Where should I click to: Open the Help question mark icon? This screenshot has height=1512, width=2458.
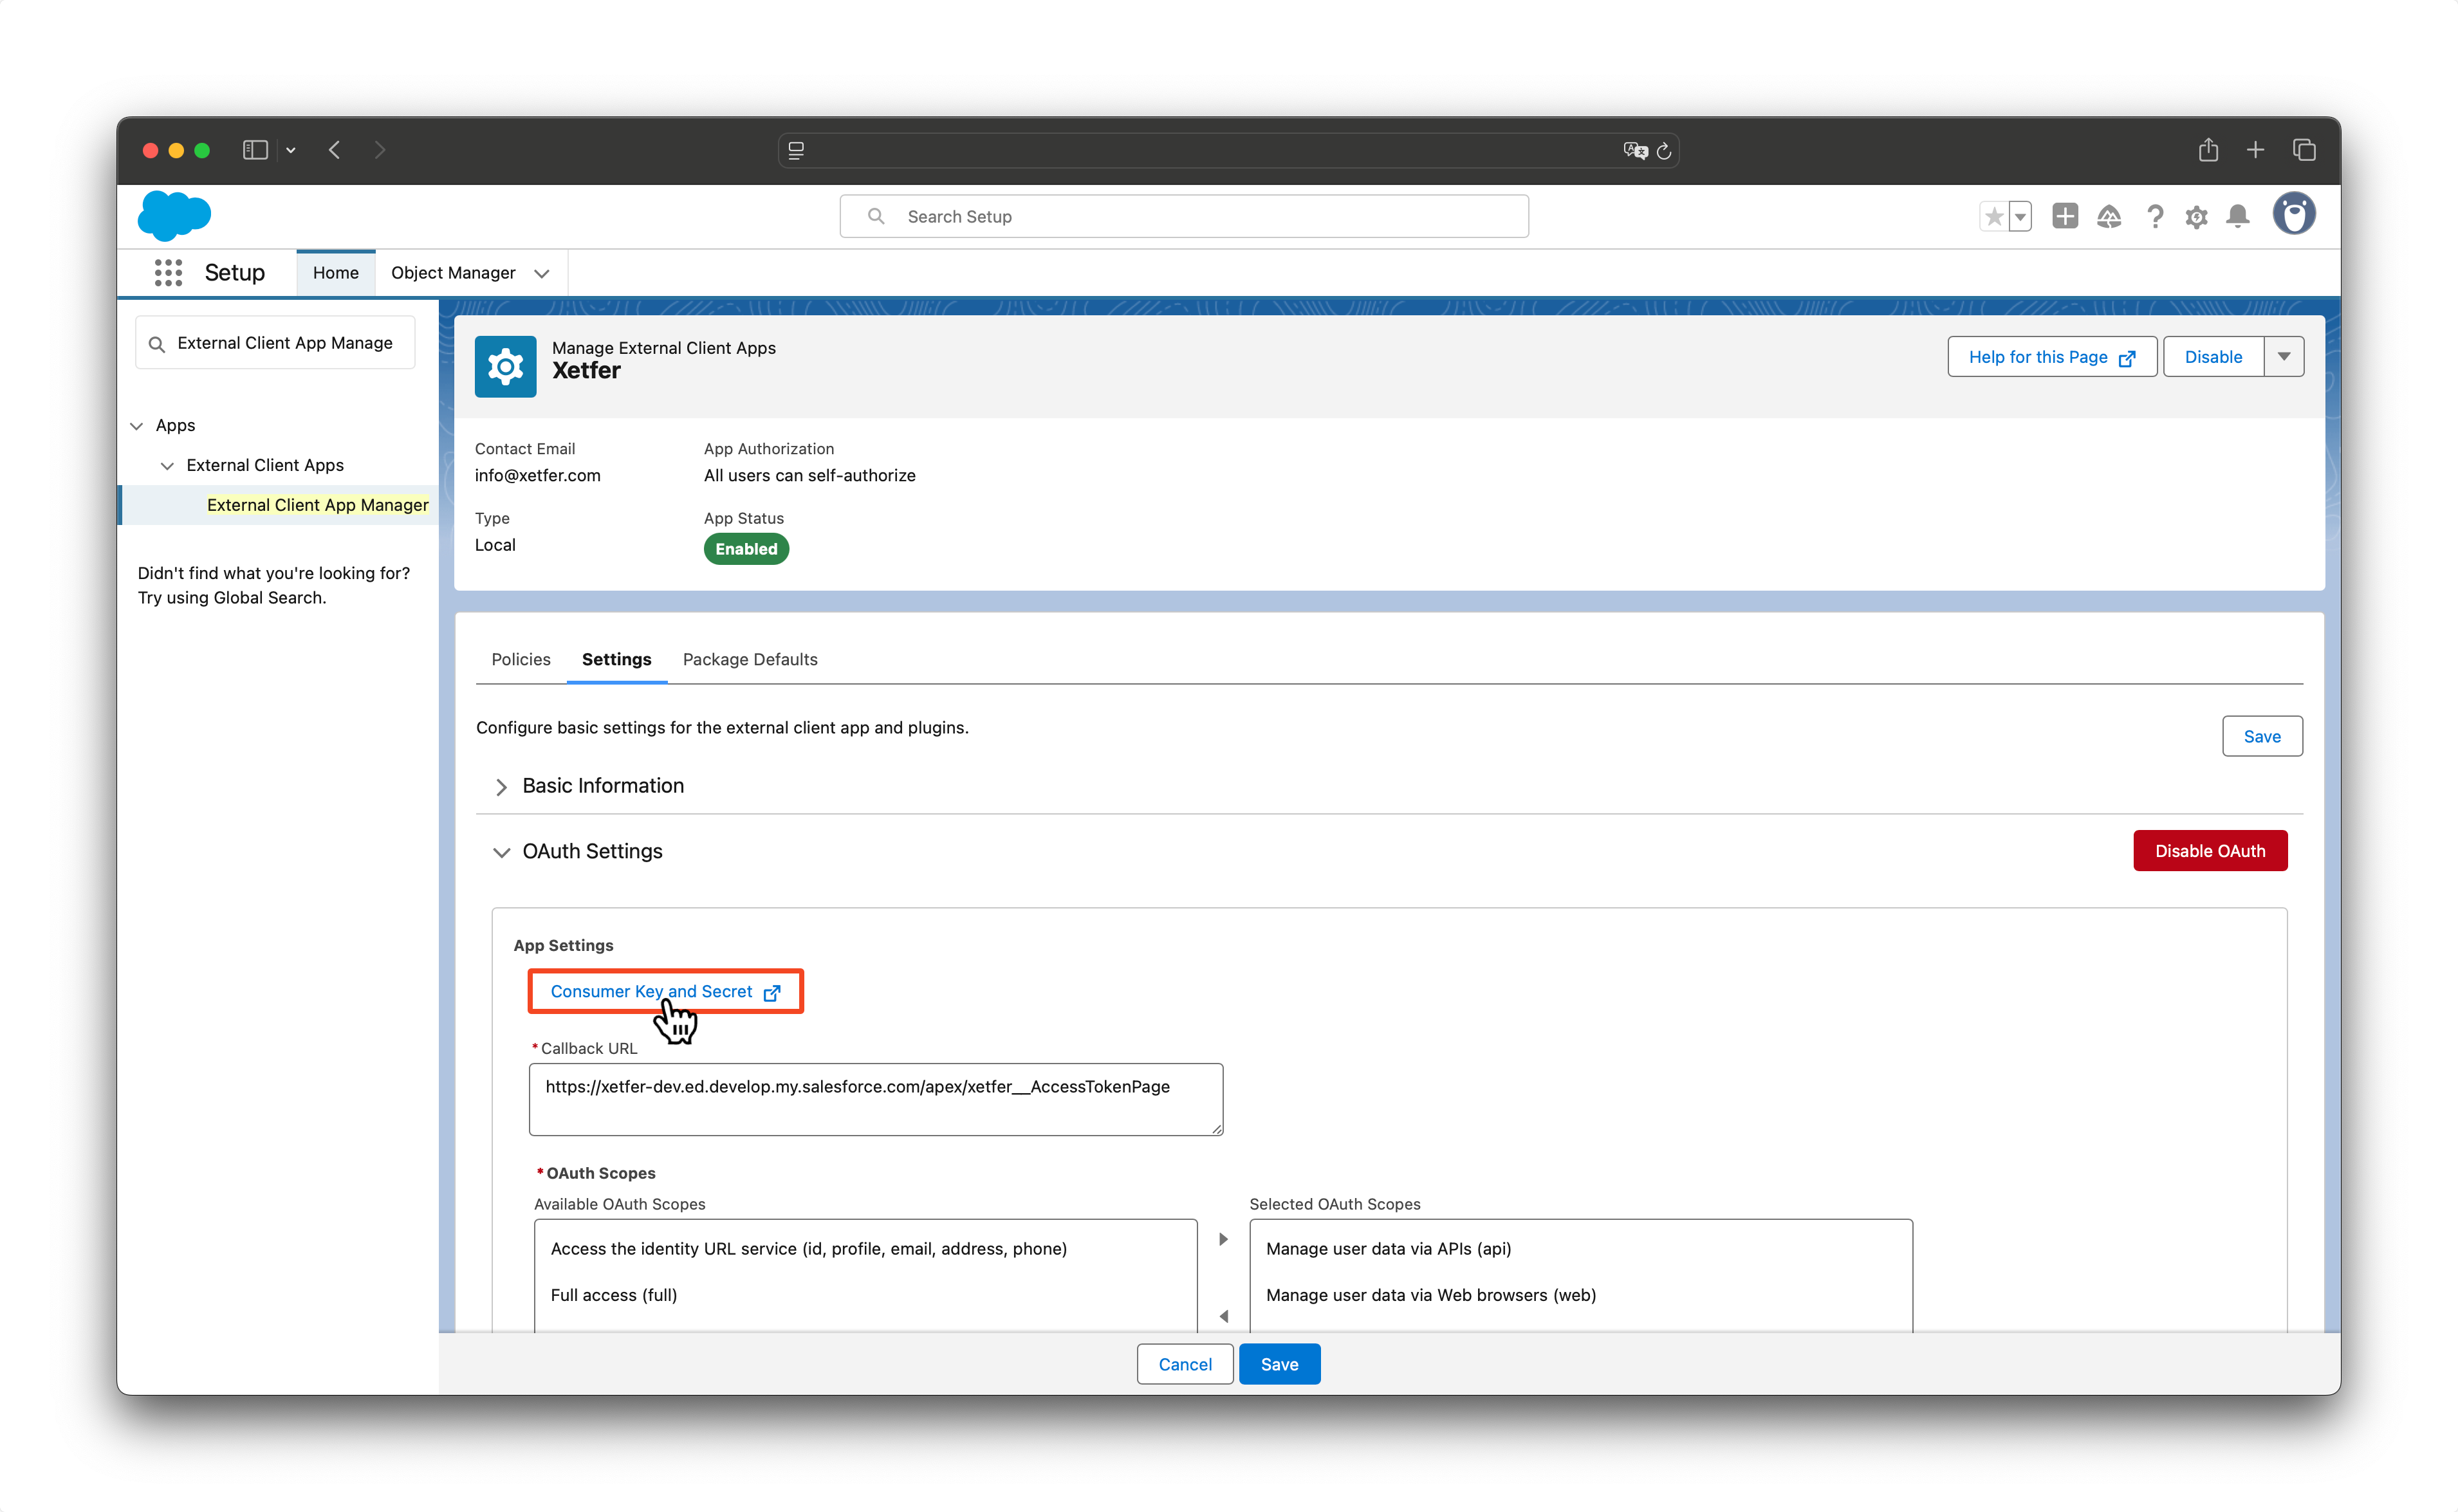[2155, 217]
